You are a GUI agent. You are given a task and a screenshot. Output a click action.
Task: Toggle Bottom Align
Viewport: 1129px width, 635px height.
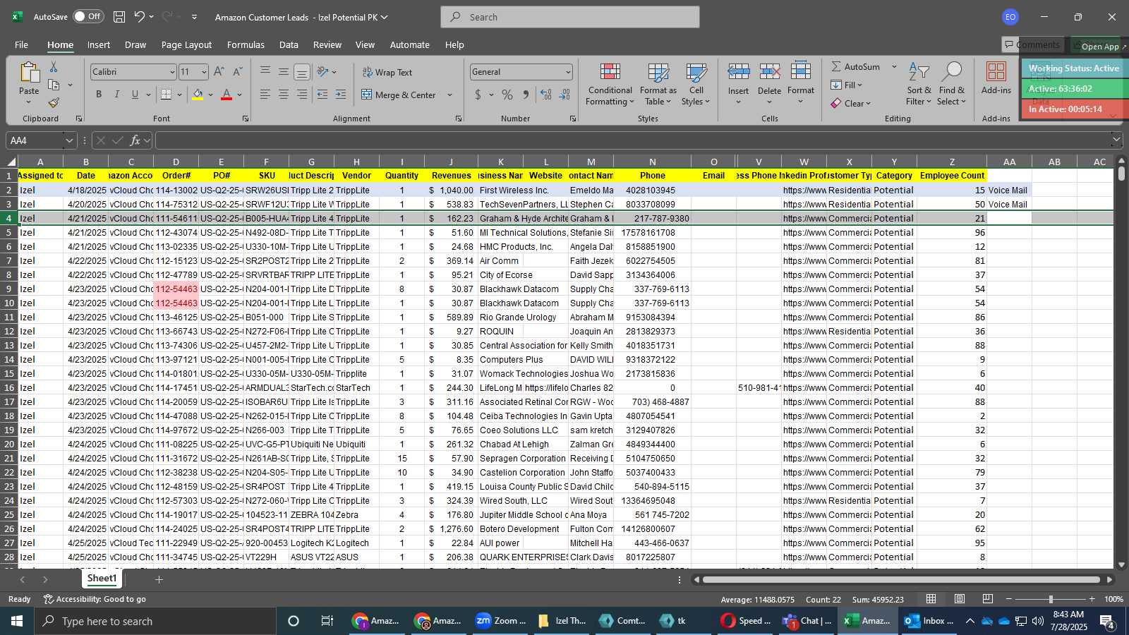coord(302,72)
